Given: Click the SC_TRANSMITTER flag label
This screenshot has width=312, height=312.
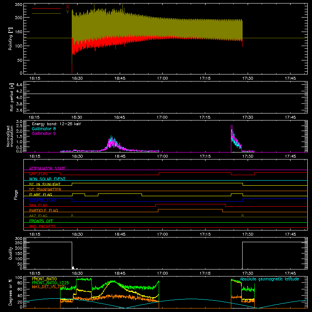Looking at the screenshot, I should click(45, 190).
